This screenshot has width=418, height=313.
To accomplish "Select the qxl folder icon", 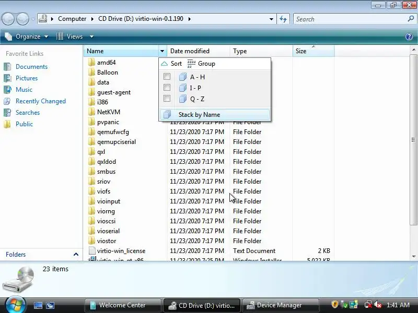I will pyautogui.click(x=91, y=151).
